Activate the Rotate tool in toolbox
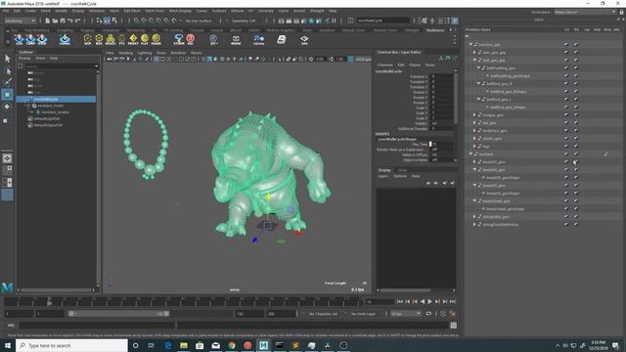The height and width of the screenshot is (352, 626). (7, 107)
